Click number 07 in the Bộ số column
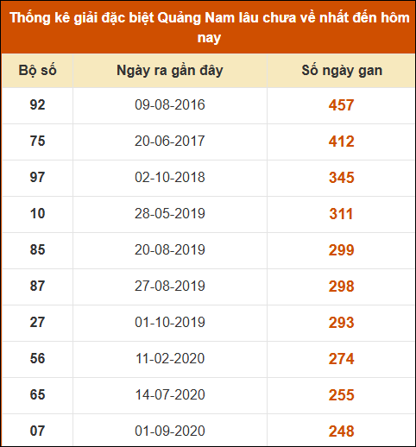This screenshot has width=416, height=447. (37, 431)
